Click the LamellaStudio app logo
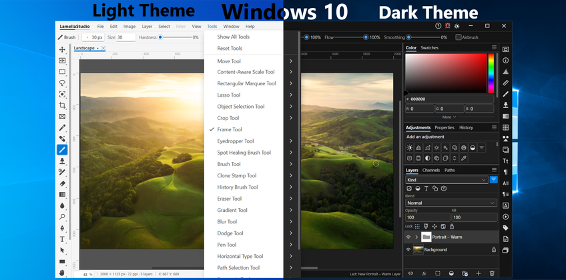This screenshot has height=280, width=566. 75,26
